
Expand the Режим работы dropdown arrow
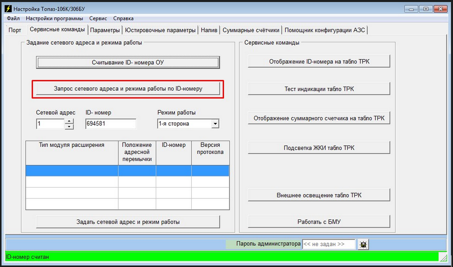215,124
